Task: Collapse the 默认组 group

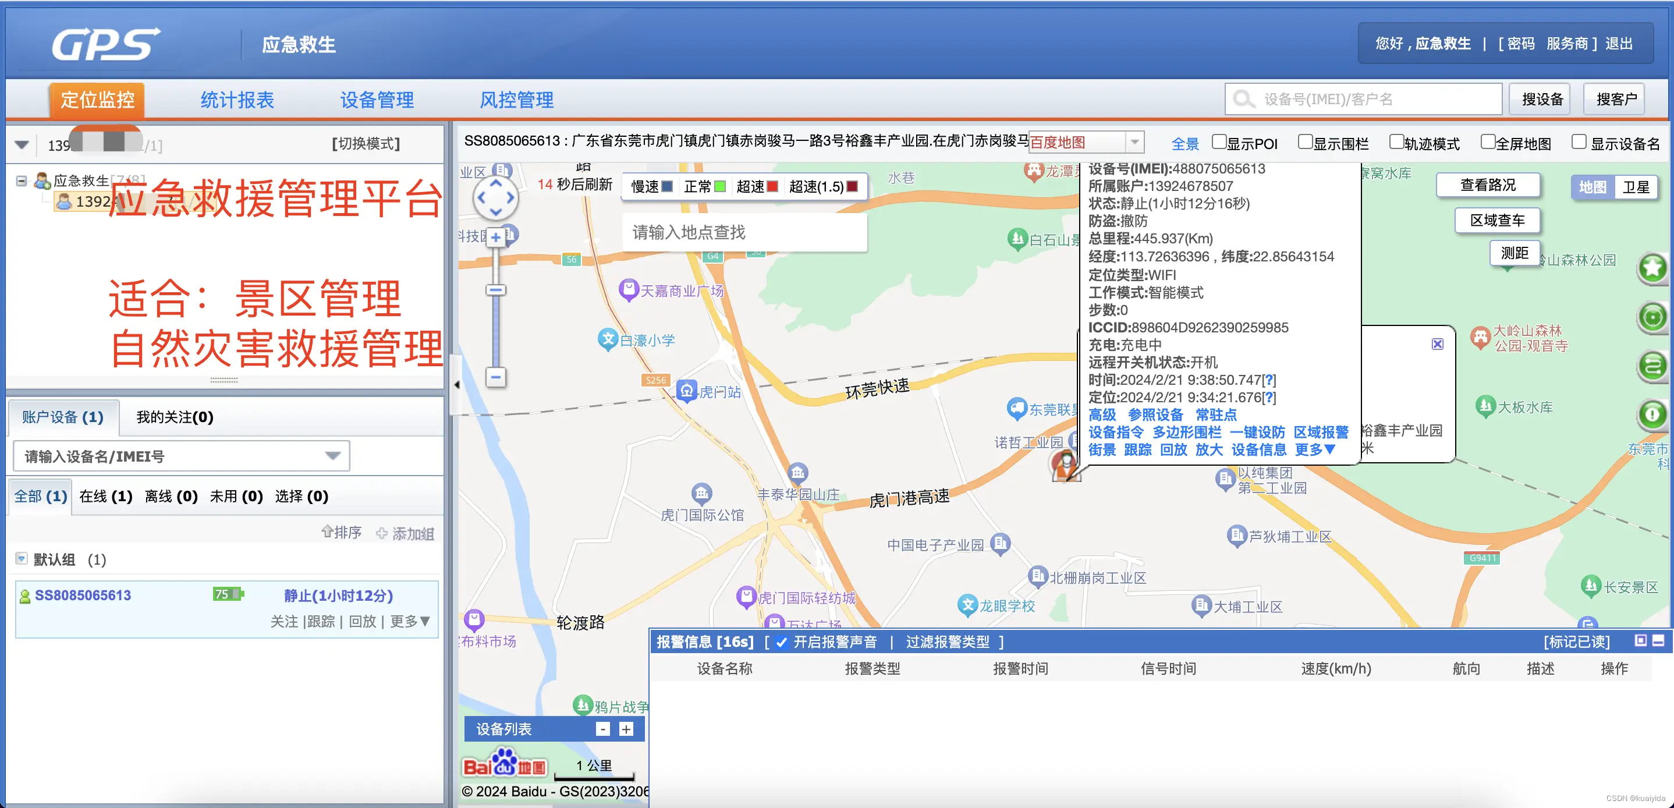Action: point(22,558)
